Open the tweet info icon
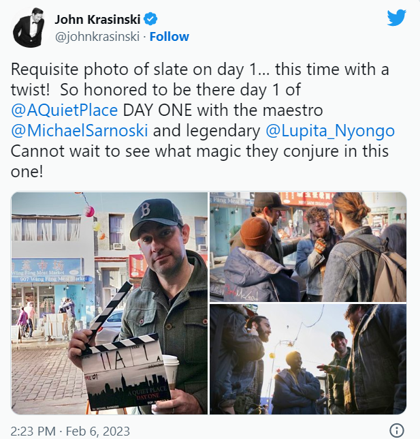 [396, 429]
